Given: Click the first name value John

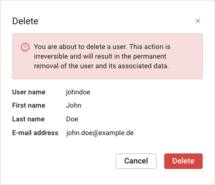Looking at the screenshot, I should (74, 105).
